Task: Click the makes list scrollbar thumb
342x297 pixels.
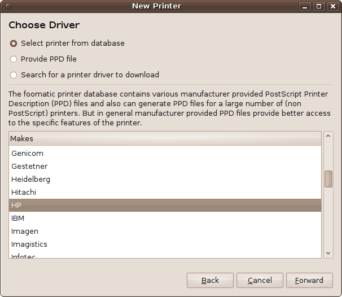Action: [x=328, y=179]
